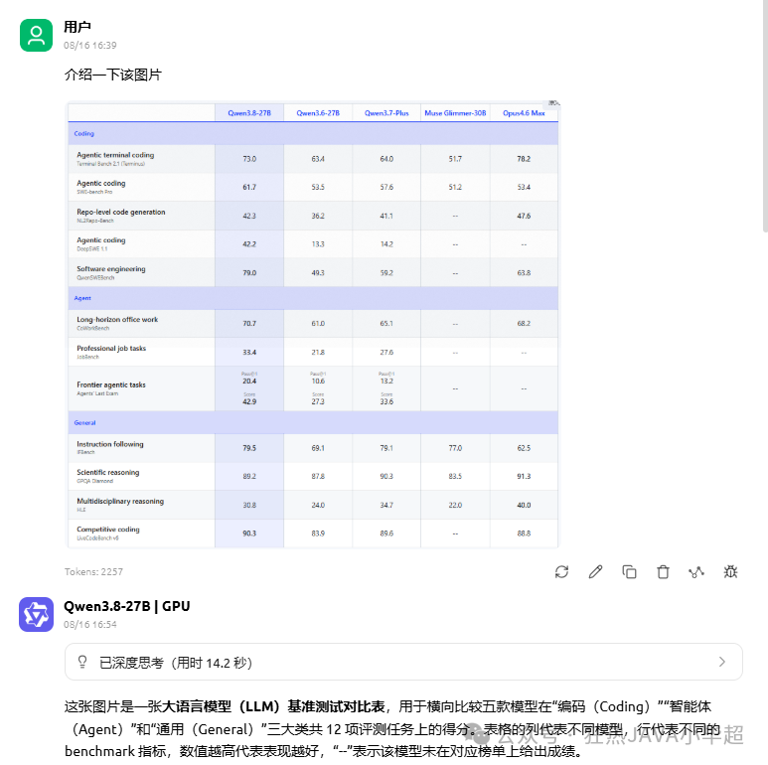Click the Agentic terminal coding row label
This screenshot has height=765, width=768.
(x=115, y=155)
